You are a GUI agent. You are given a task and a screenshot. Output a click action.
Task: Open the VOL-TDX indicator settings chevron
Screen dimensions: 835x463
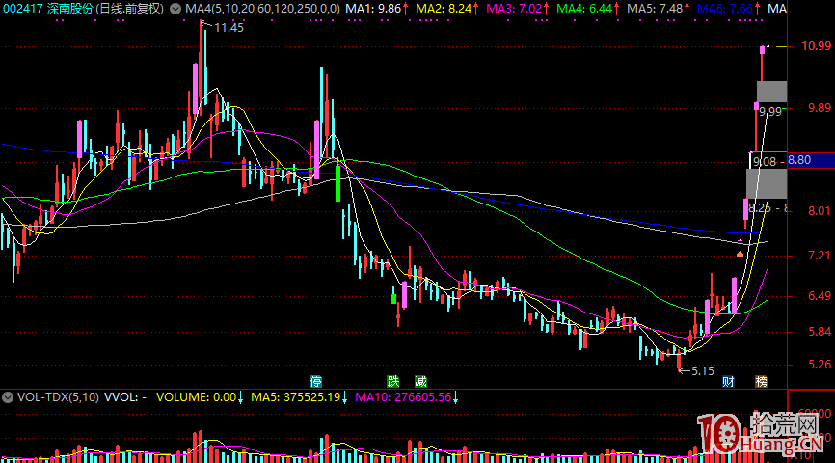click(x=8, y=397)
